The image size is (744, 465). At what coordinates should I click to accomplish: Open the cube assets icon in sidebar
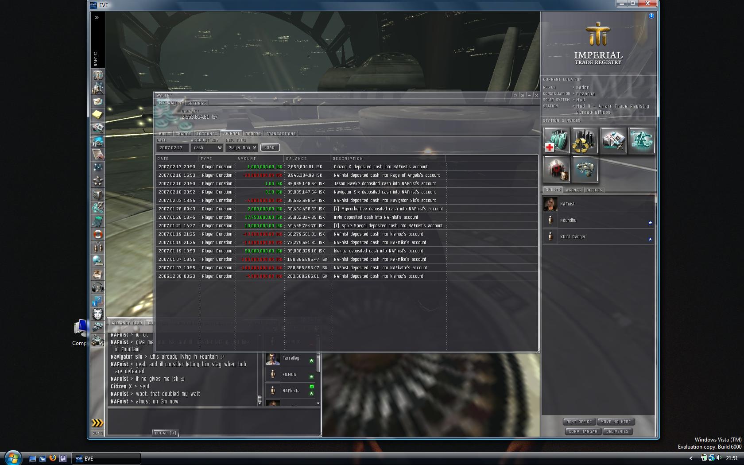97,194
